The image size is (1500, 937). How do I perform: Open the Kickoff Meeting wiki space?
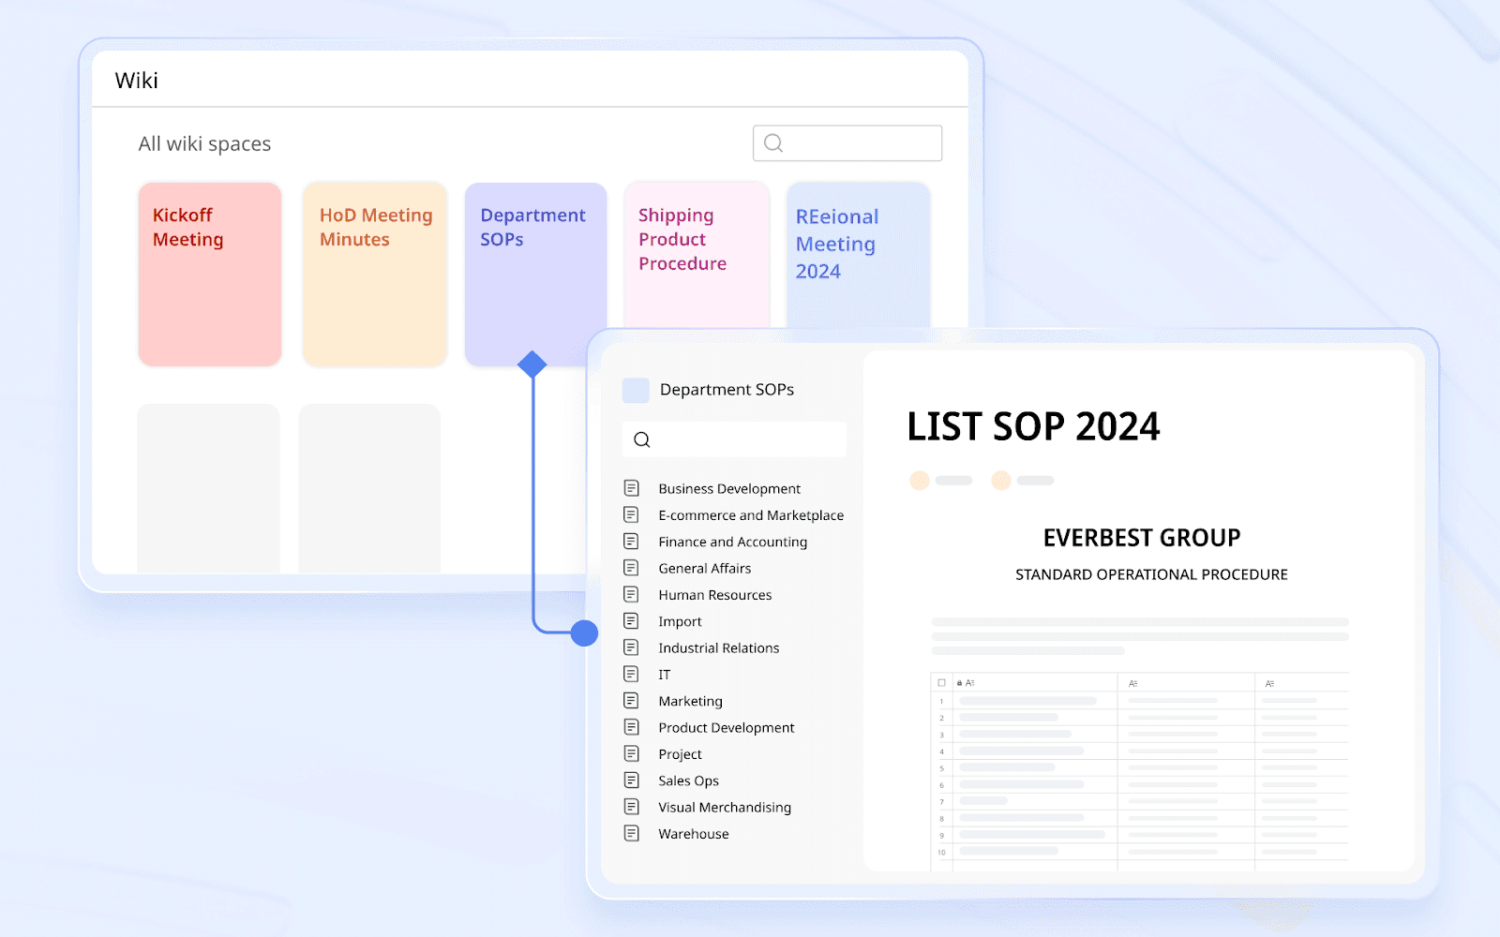[209, 274]
